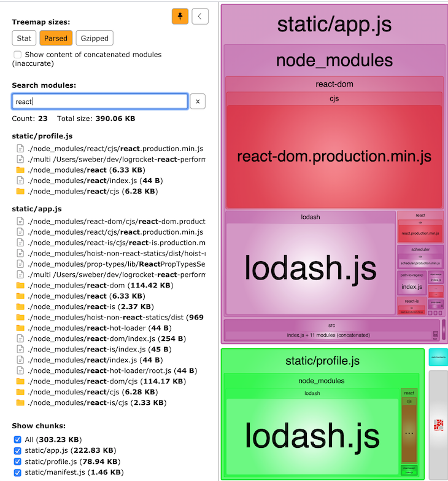Click file icon for react-is.production entry
This screenshot has height=481, width=448.
pos(20,243)
